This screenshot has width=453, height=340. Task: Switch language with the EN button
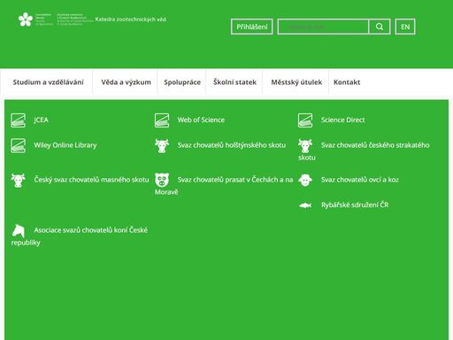click(x=405, y=27)
